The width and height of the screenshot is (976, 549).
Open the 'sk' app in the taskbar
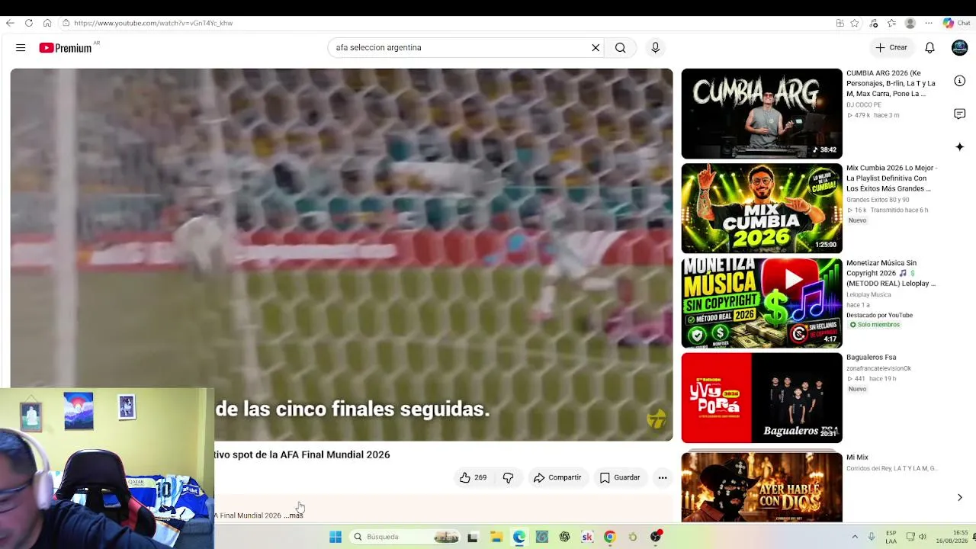tap(587, 537)
